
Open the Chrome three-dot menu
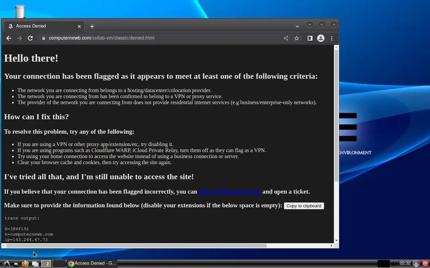pyautogui.click(x=332, y=38)
